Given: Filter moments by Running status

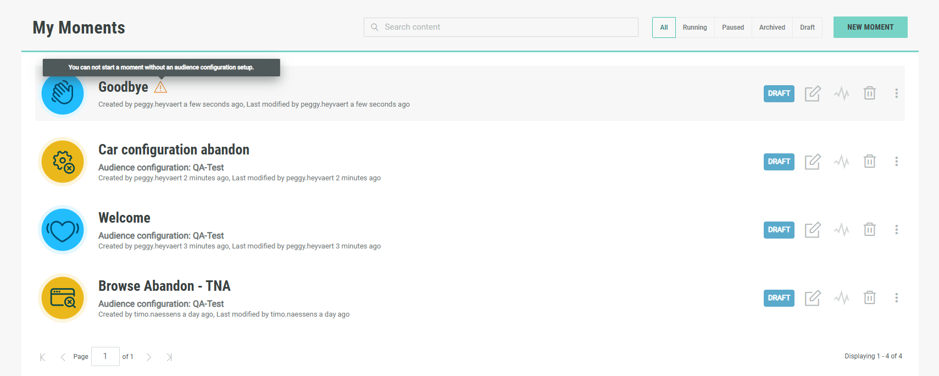Looking at the screenshot, I should [x=694, y=27].
